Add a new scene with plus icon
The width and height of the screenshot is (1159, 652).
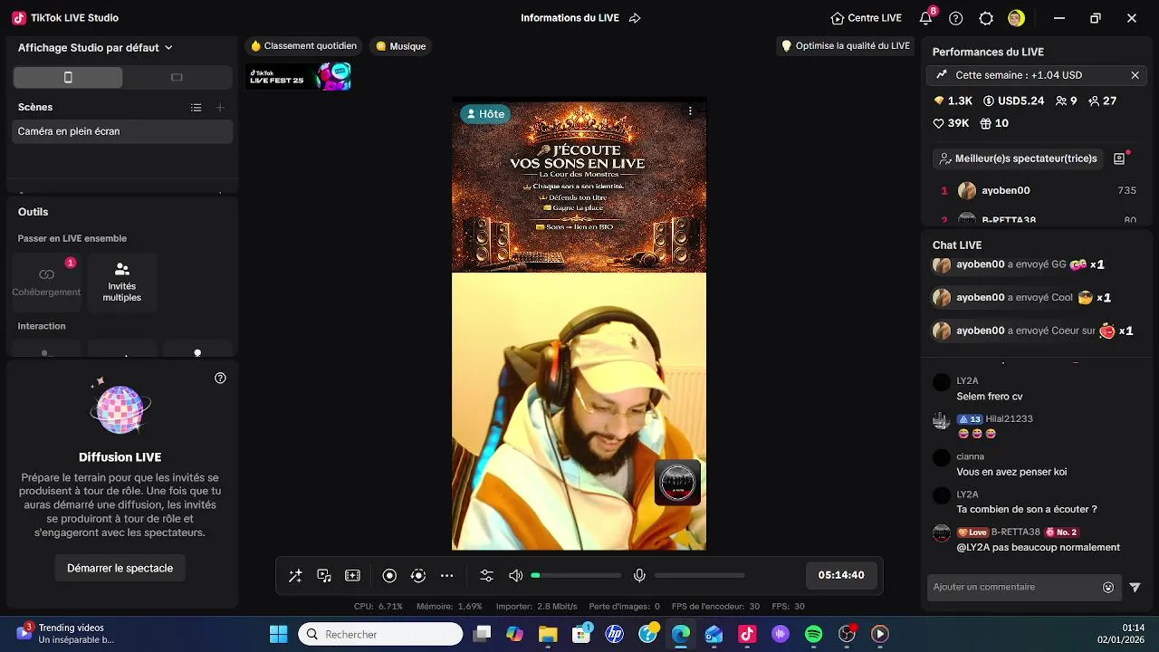220,108
